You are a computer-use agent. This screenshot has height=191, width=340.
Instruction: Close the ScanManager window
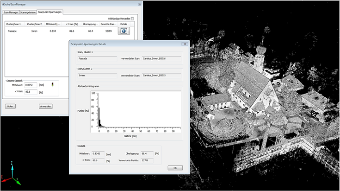[x=140, y=4]
